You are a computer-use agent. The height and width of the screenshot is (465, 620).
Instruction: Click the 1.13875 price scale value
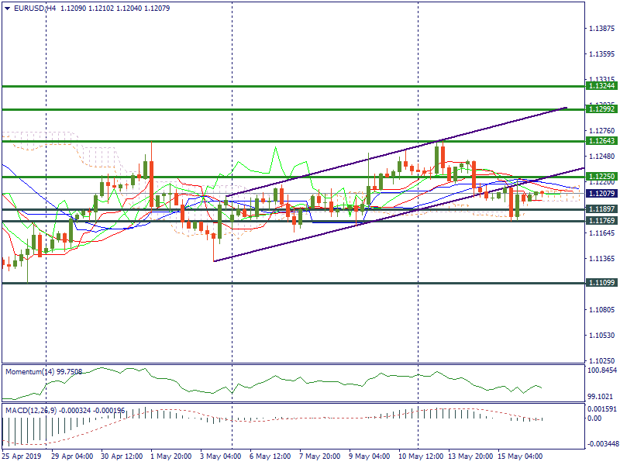602,29
